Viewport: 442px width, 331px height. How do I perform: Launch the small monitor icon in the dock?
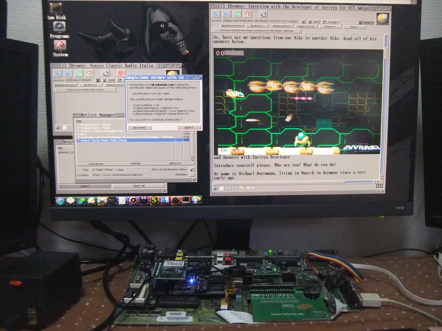click(x=186, y=201)
